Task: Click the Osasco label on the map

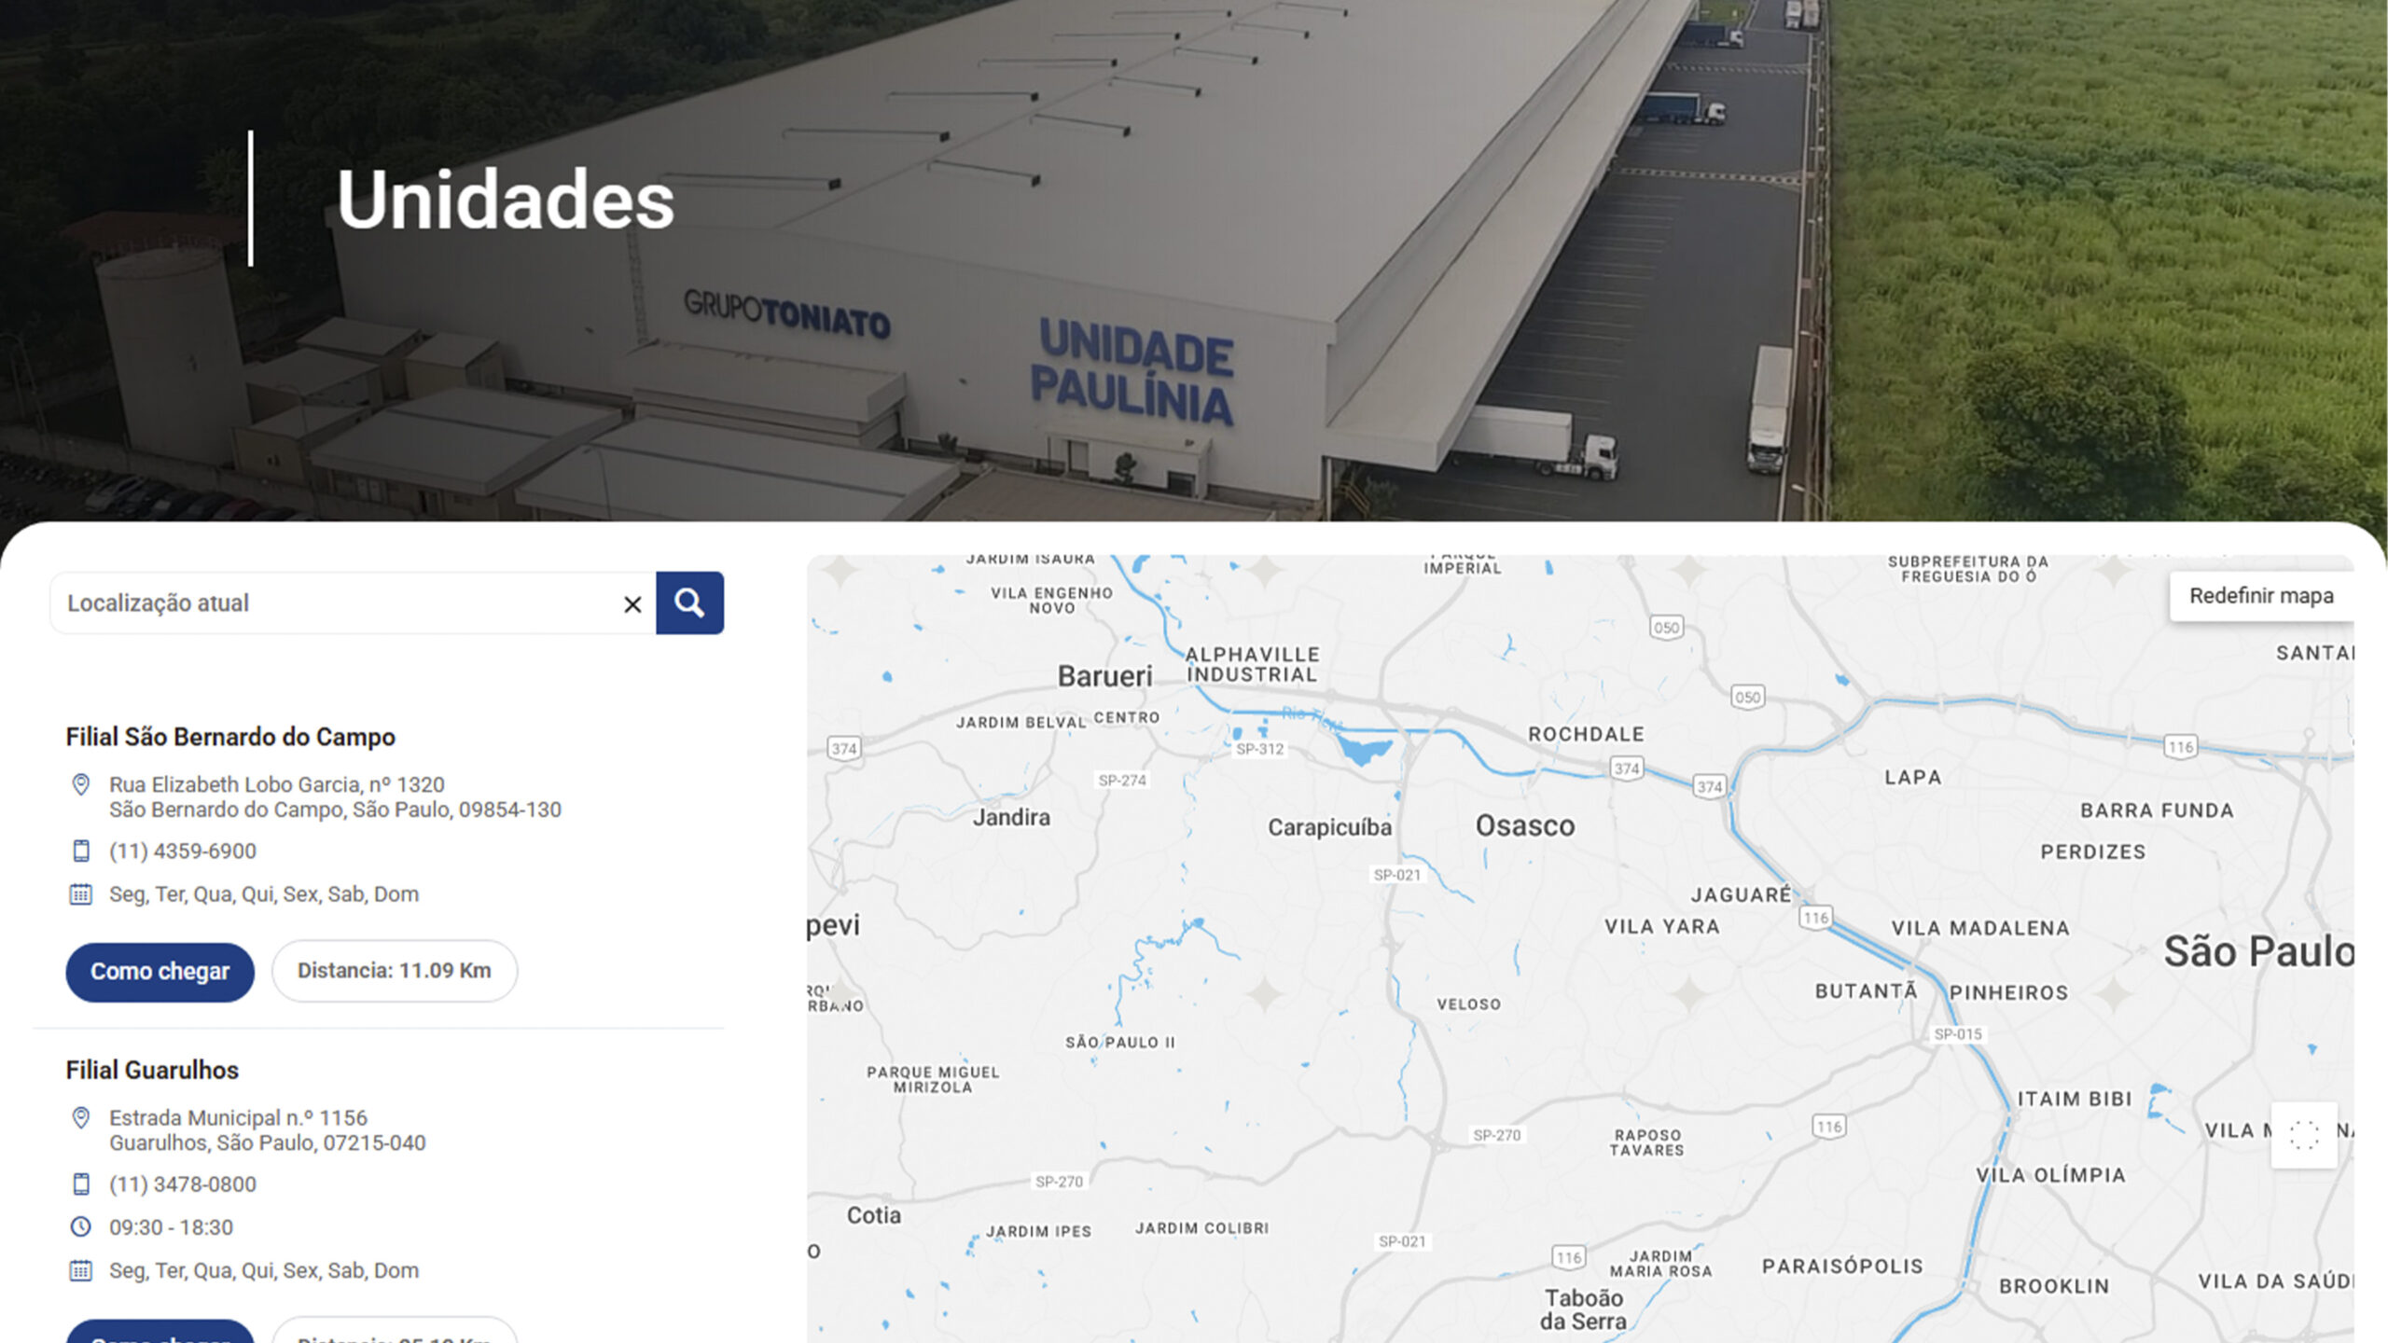Action: tap(1525, 825)
